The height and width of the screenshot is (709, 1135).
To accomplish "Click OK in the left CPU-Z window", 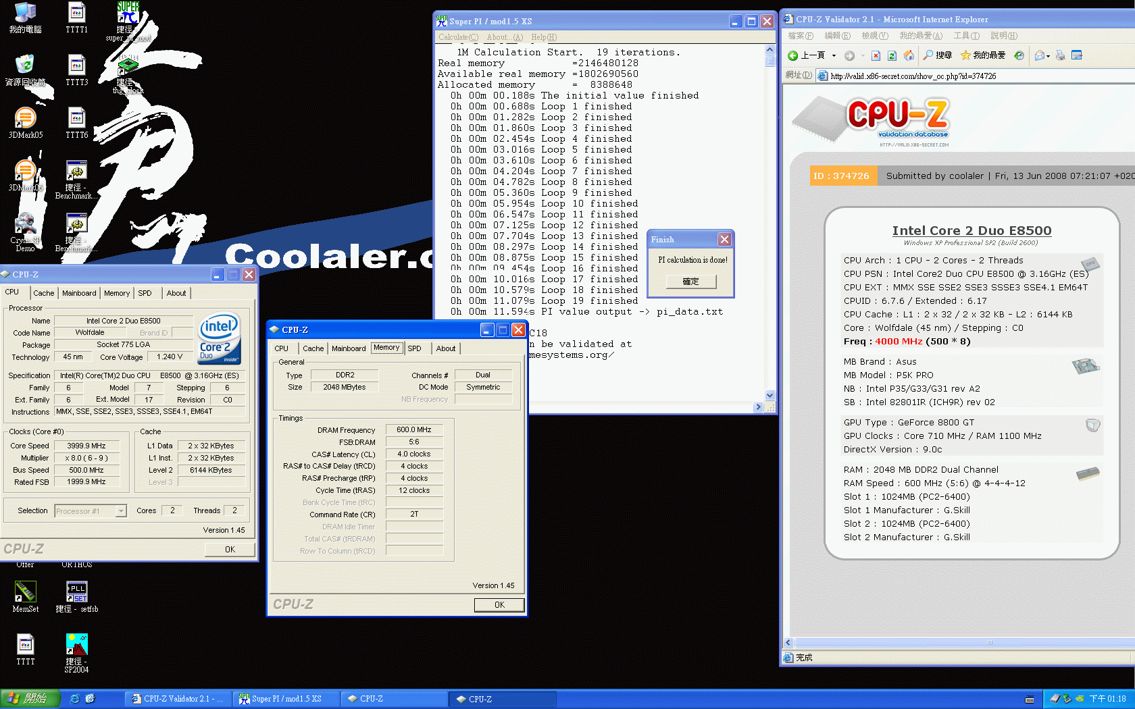I will [230, 550].
